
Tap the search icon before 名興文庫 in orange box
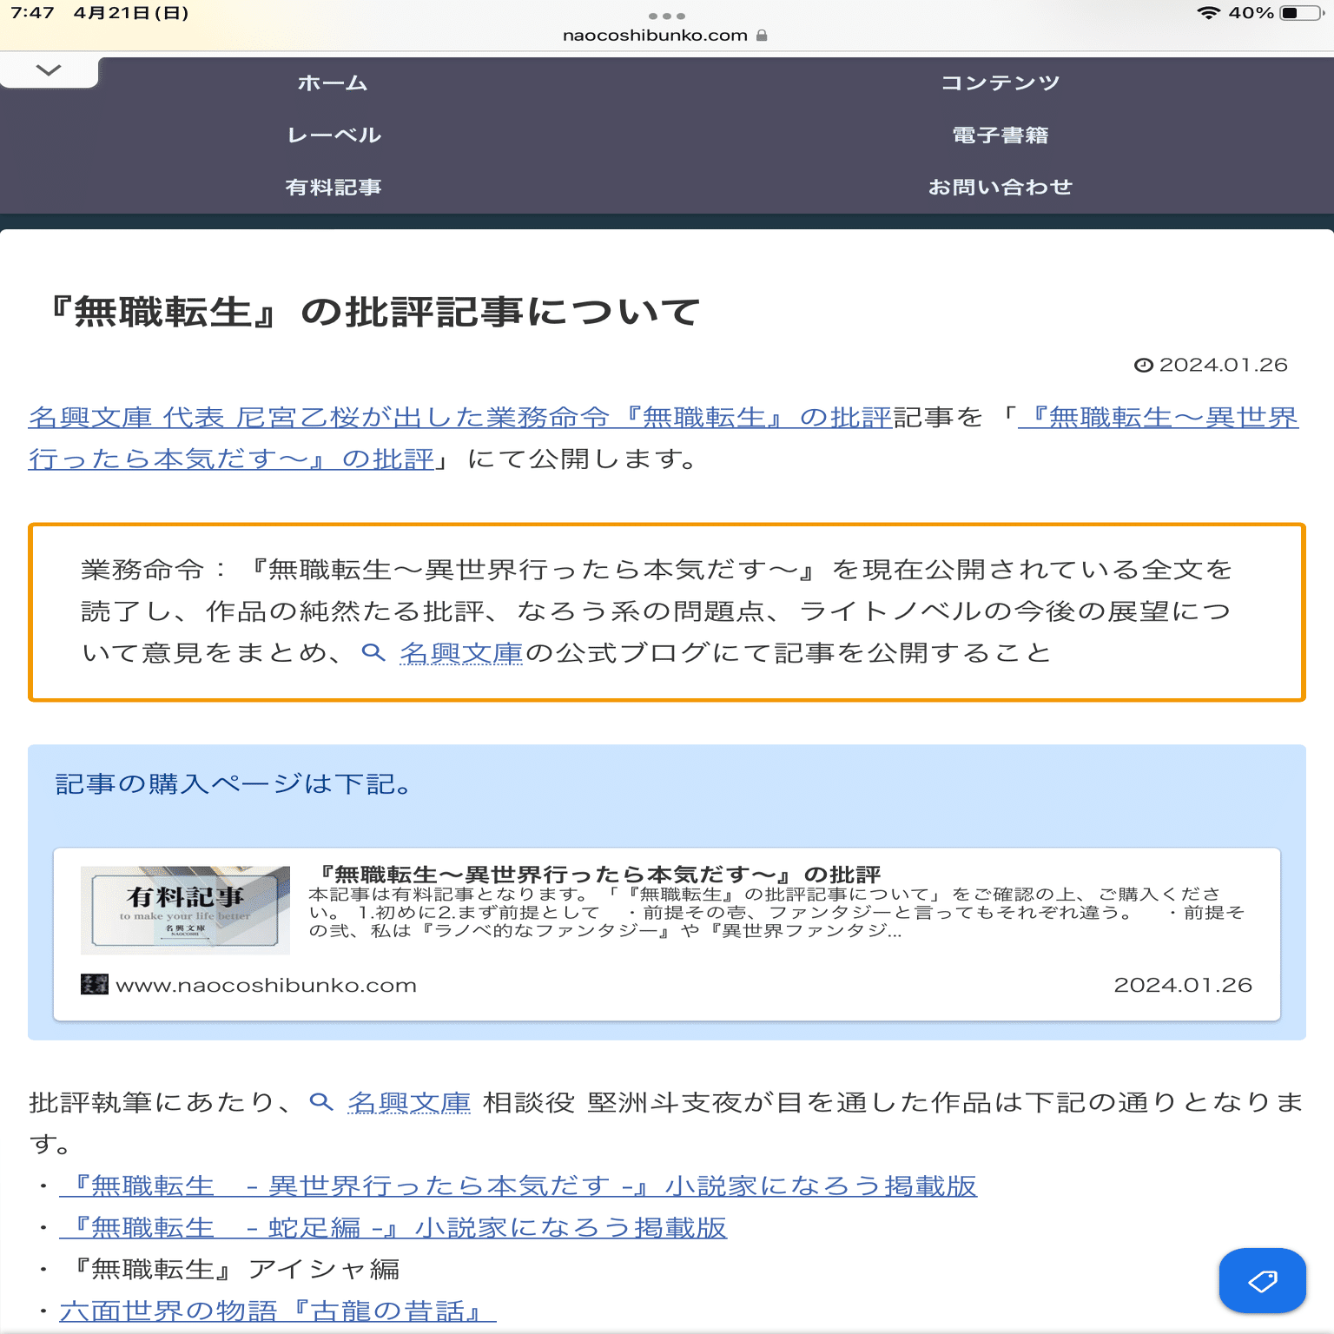[373, 652]
